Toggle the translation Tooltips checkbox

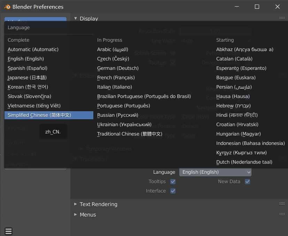tap(173, 181)
